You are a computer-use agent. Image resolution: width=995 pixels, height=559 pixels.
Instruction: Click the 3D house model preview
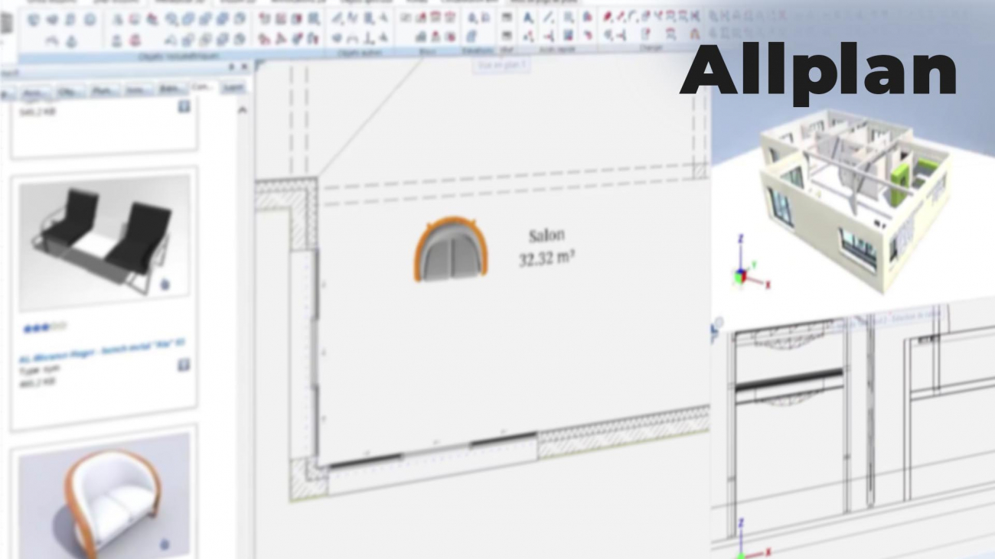(853, 195)
